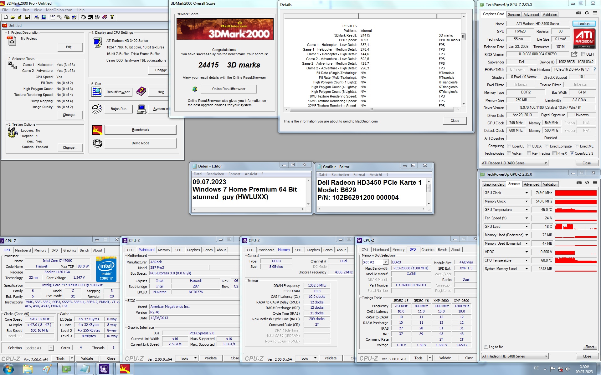Click Close button in Details window

pos(455,121)
